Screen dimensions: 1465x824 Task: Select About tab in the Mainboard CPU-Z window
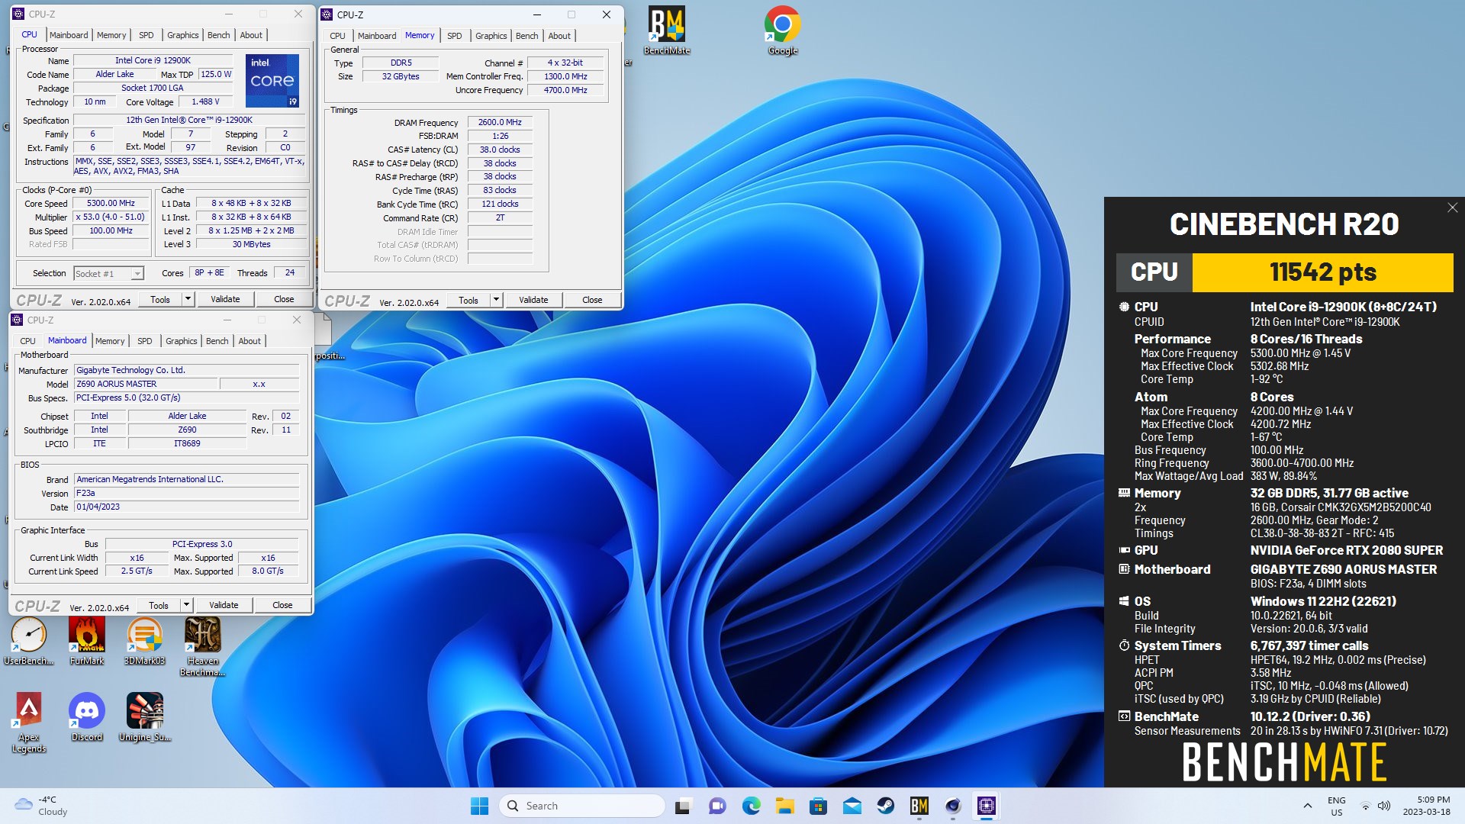tap(250, 341)
